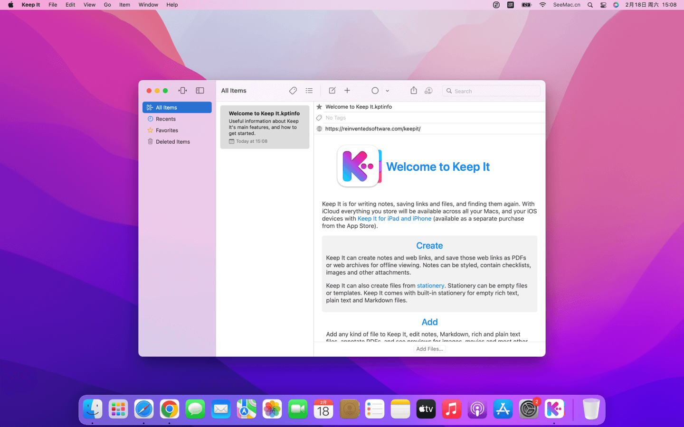The height and width of the screenshot is (427, 684).
Task: Create a new note with compose icon
Action: [x=332, y=91]
